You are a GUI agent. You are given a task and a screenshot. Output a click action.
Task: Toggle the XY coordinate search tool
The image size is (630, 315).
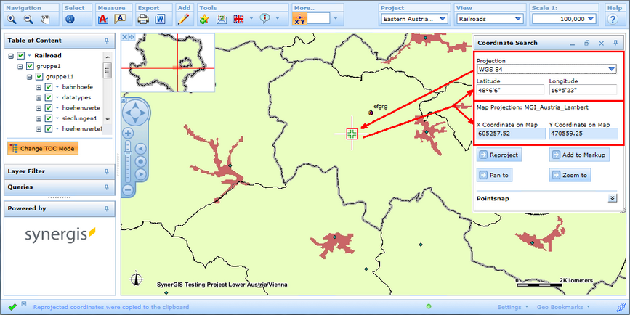[x=299, y=19]
